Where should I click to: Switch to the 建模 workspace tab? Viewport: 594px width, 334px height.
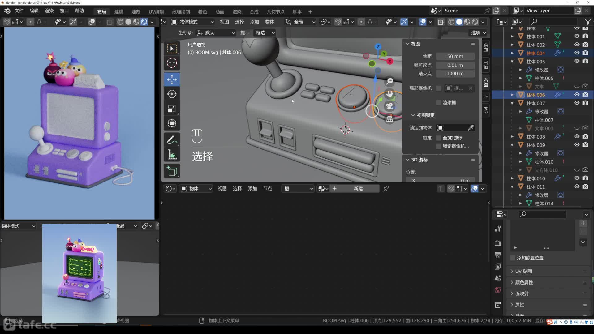(x=119, y=12)
